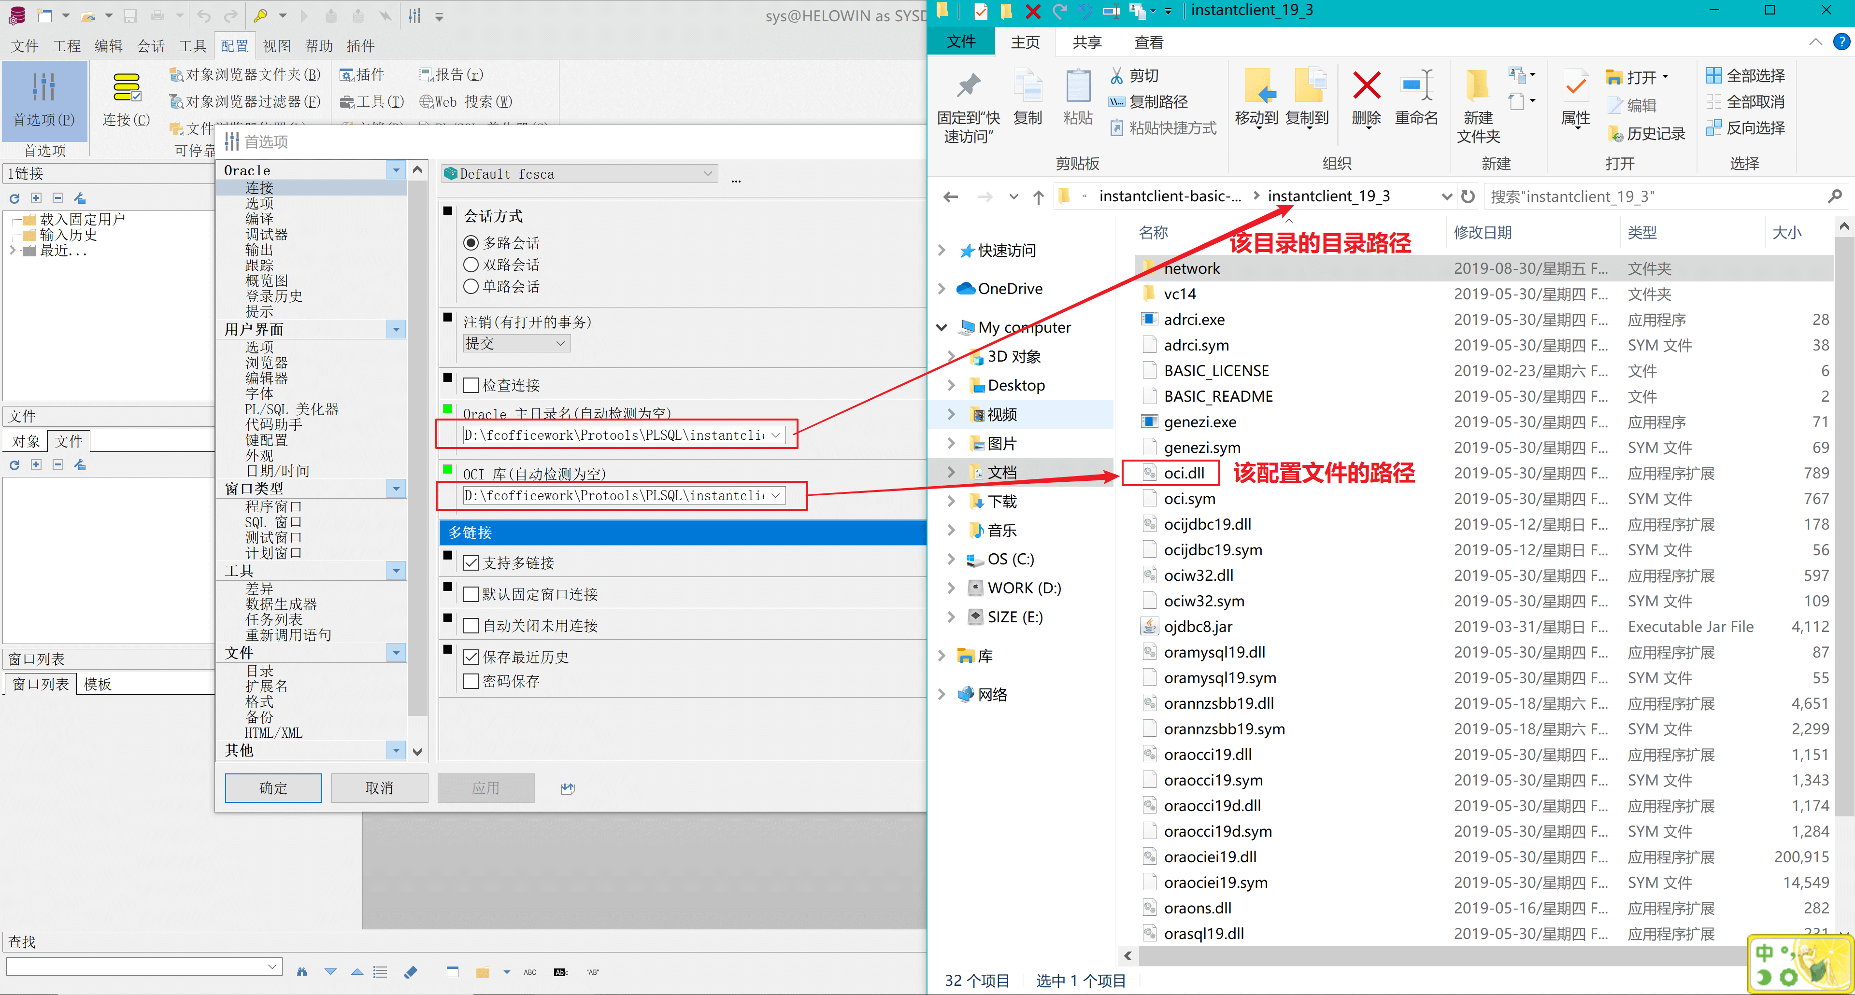The width and height of the screenshot is (1855, 995).
Task: Click the up-directory arrow in Explorer
Action: pos(1038,197)
